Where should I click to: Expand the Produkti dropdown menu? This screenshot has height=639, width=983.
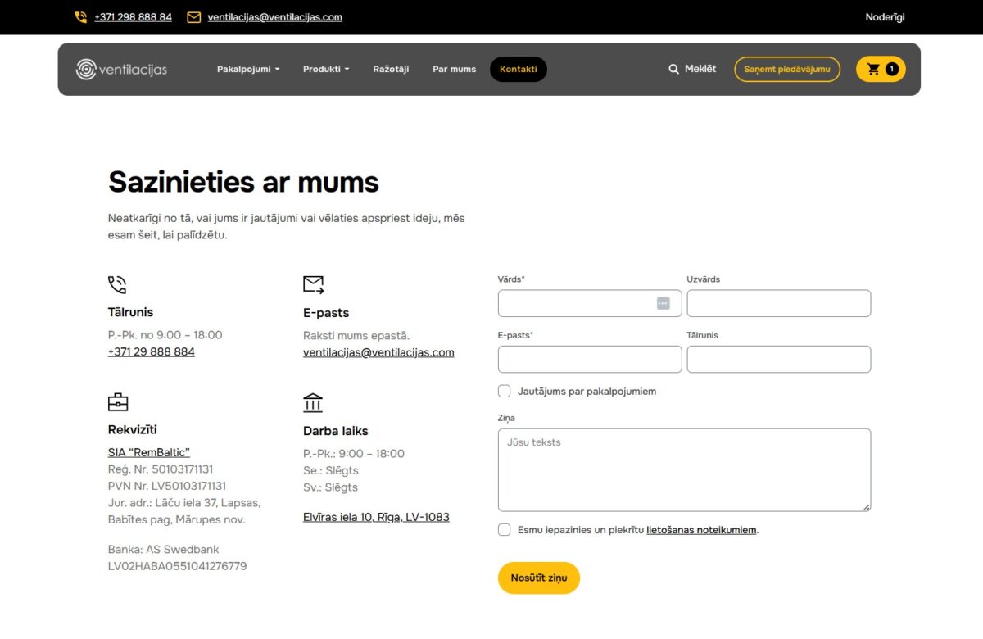[326, 70]
